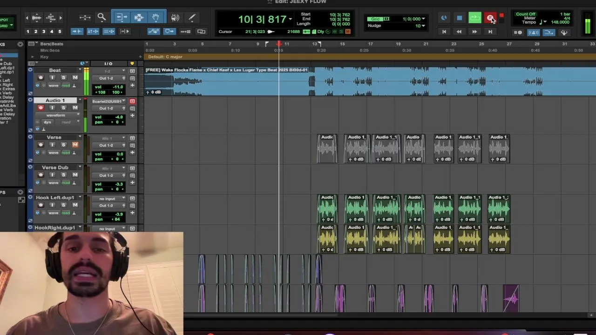Open Audio 1 input path selector
This screenshot has width=596, height=335.
coord(108,101)
